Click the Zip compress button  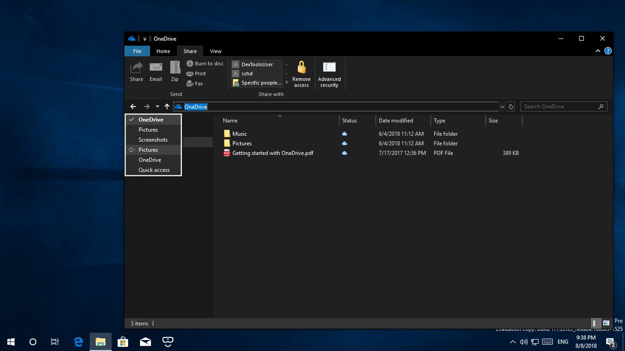pyautogui.click(x=174, y=72)
